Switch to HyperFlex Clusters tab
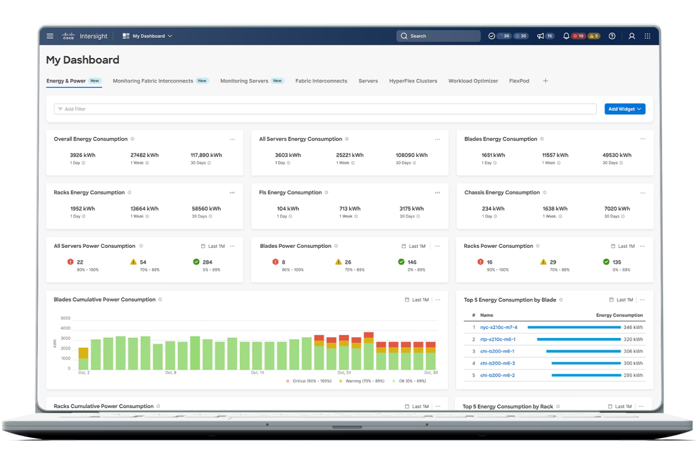The height and width of the screenshot is (464, 696). click(413, 81)
